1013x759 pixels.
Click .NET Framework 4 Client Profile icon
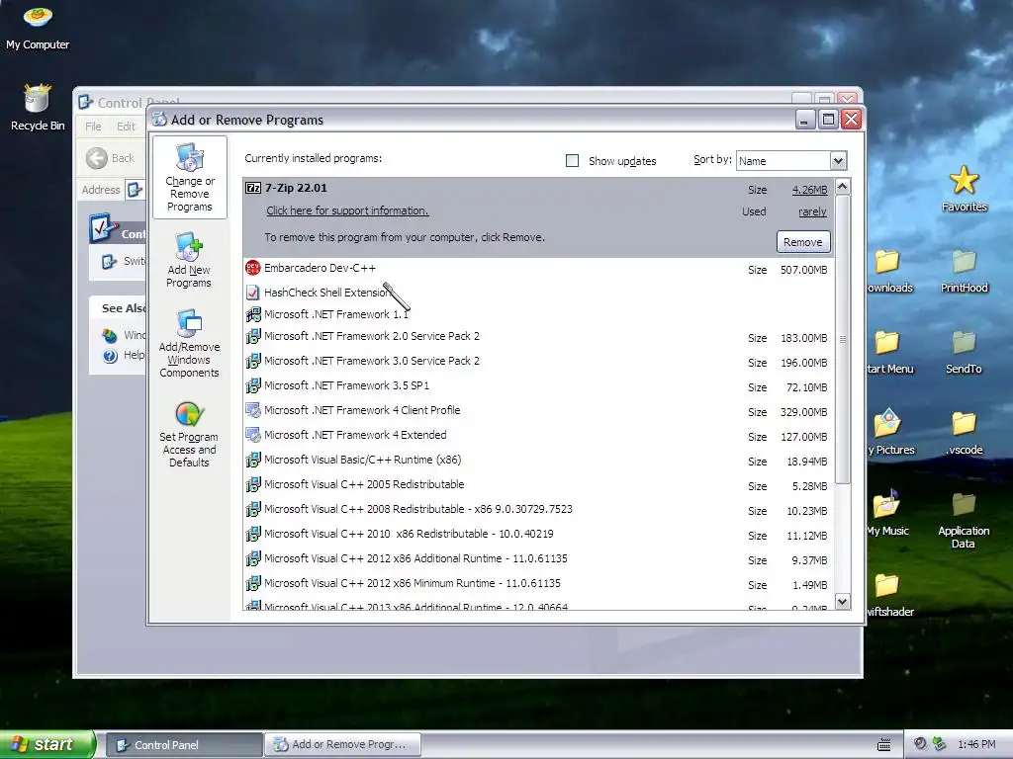click(253, 410)
